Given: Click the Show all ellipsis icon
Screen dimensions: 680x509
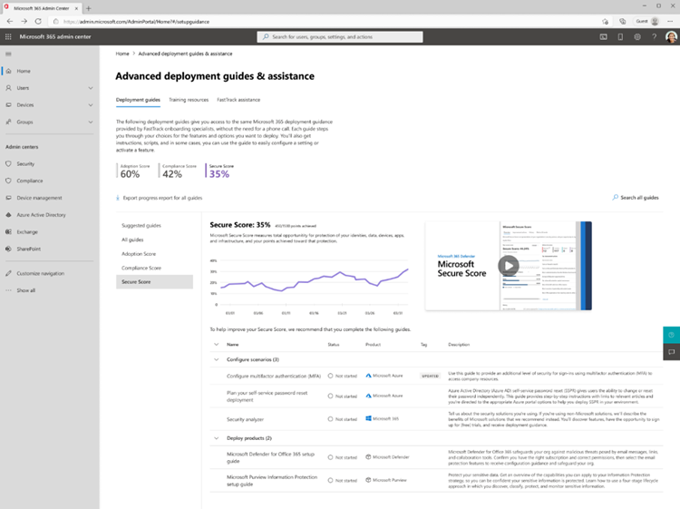Looking at the screenshot, I should tap(9, 290).
